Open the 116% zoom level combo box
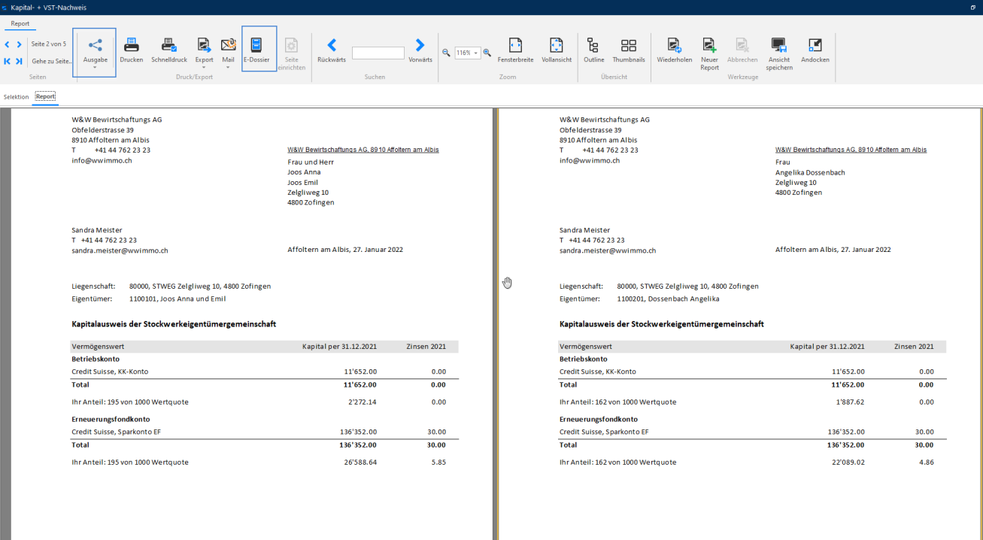Viewport: 983px width, 540px height. click(x=467, y=53)
